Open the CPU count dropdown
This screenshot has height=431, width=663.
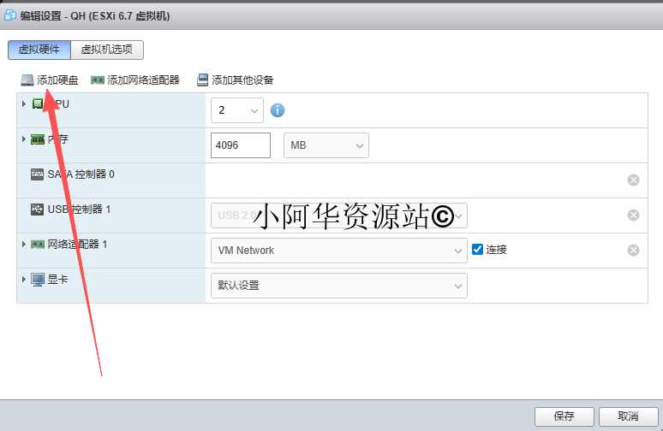point(237,110)
